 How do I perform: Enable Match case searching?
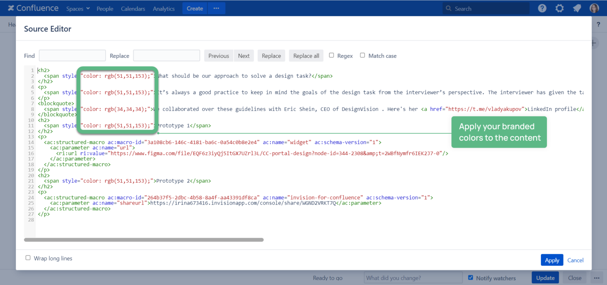[362, 55]
